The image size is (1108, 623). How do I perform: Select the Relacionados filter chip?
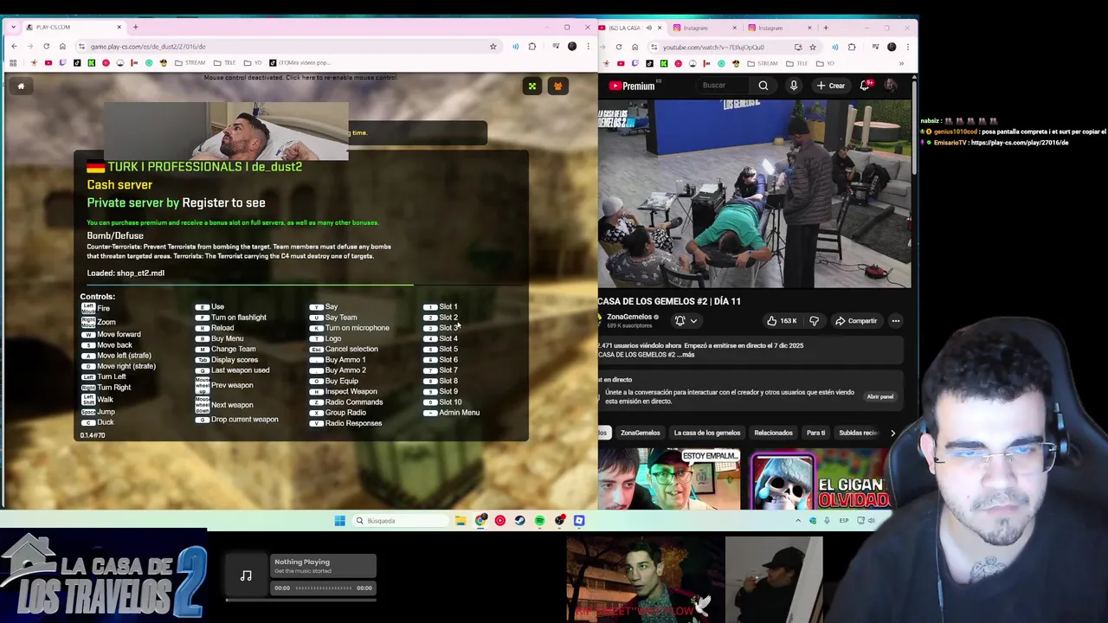pos(773,433)
